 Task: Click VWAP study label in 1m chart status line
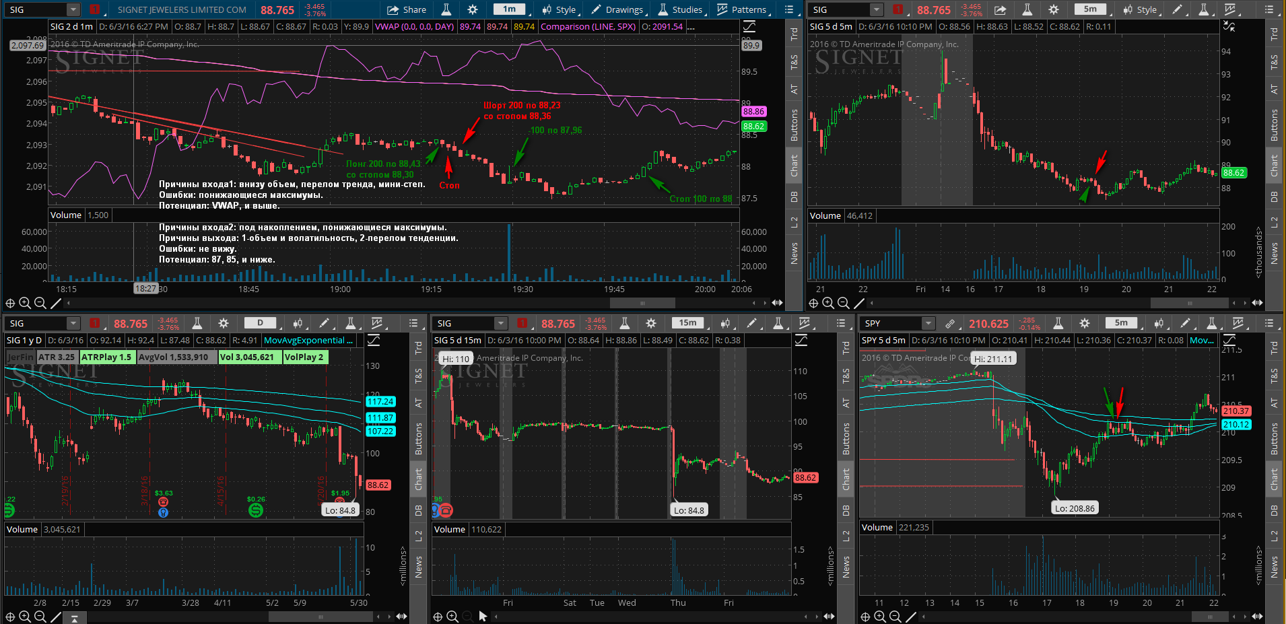(414, 26)
